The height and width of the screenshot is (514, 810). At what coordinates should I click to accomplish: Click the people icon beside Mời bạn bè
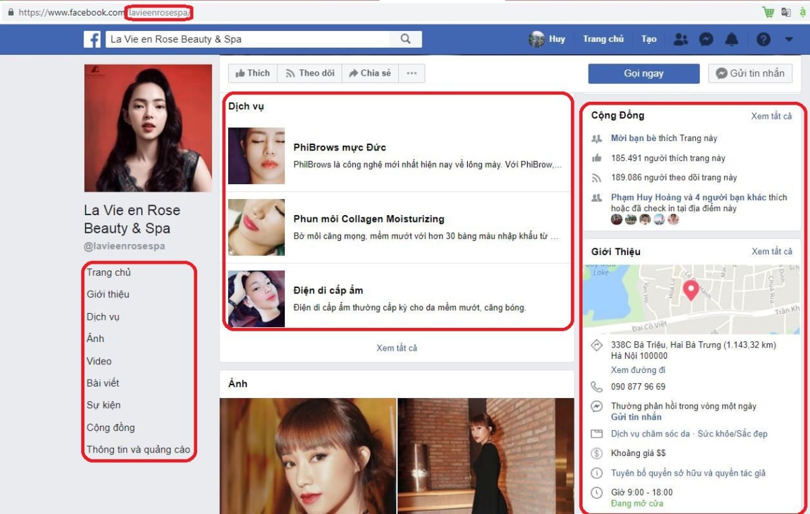[x=597, y=138]
